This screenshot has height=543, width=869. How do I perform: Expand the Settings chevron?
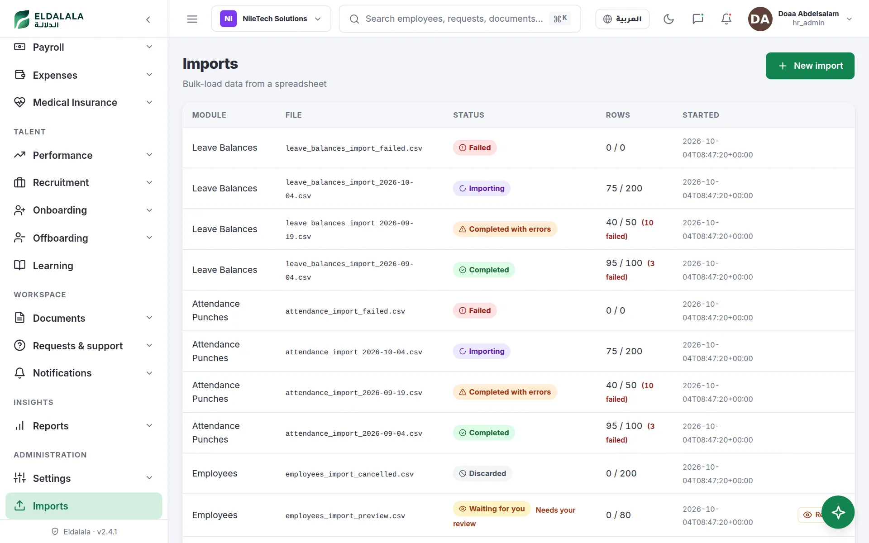(149, 478)
